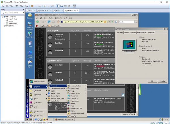Click the Firefox Google search field
Screen dimensions: 170x124
[x=126, y=22]
